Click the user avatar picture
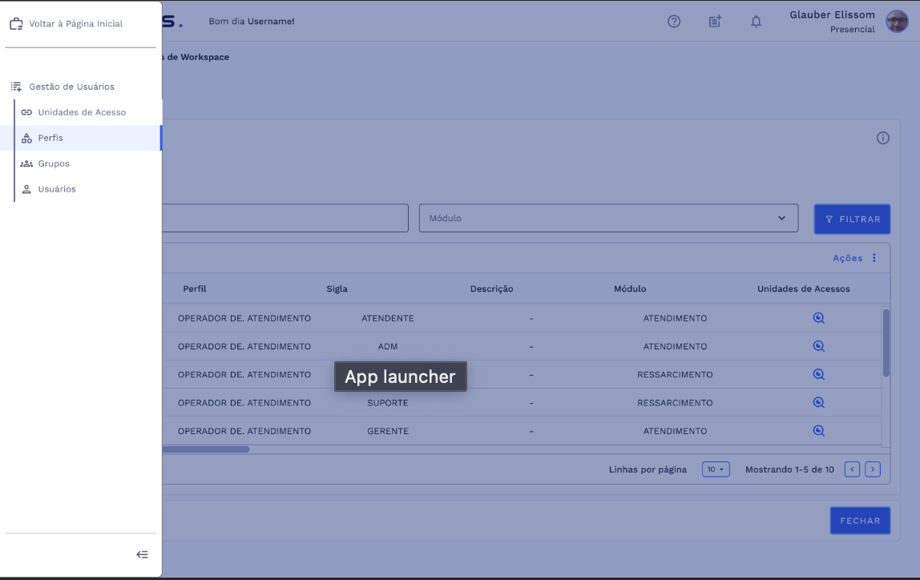The image size is (920, 580). click(897, 22)
